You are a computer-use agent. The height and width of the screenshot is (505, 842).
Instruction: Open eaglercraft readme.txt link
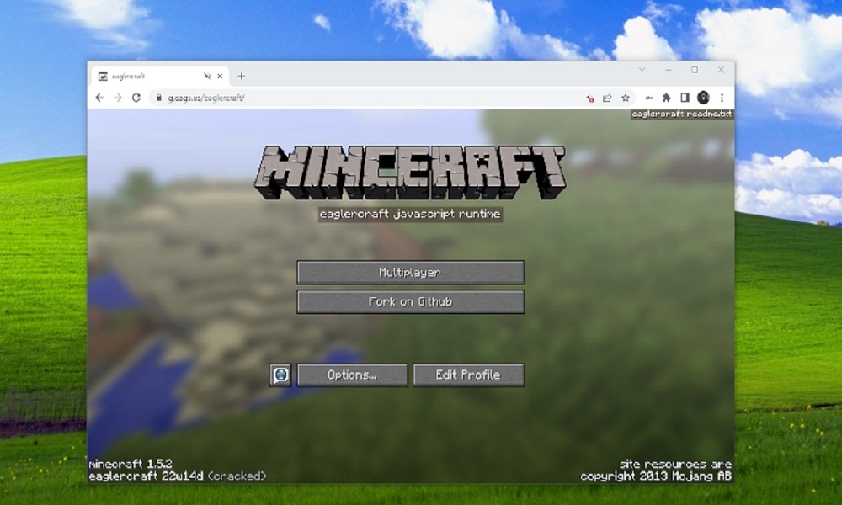(x=681, y=113)
